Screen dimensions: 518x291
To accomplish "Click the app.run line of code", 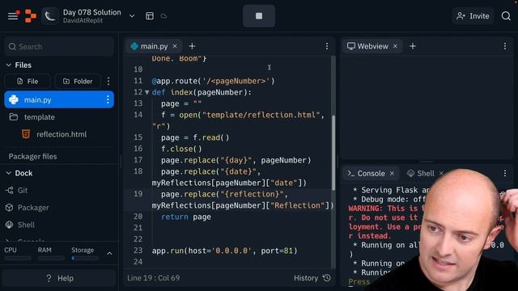I will 225,251.
